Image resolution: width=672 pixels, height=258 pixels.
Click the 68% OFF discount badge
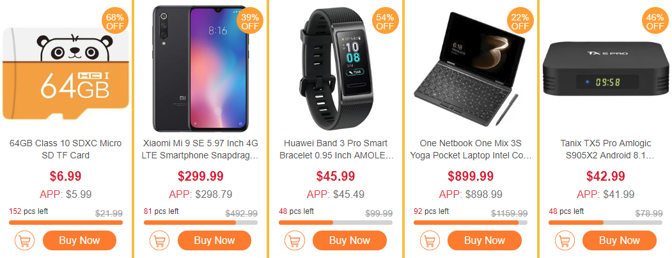coord(115,21)
